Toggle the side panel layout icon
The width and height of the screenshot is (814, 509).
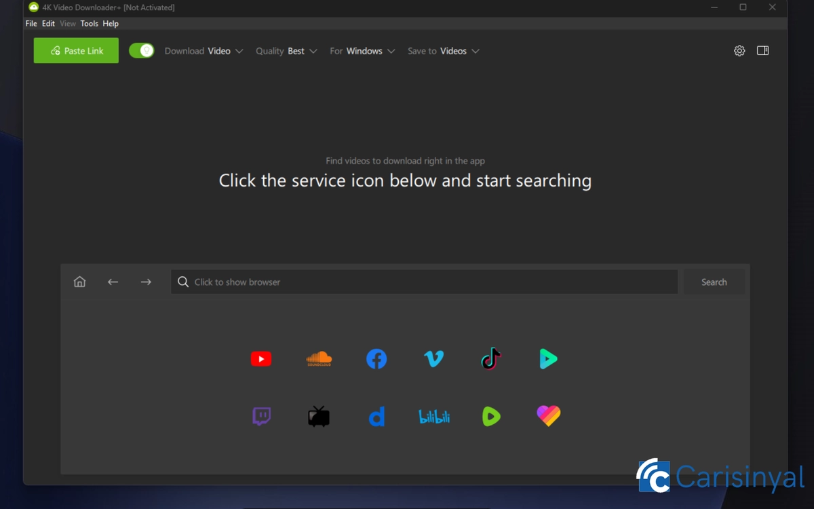click(x=763, y=51)
